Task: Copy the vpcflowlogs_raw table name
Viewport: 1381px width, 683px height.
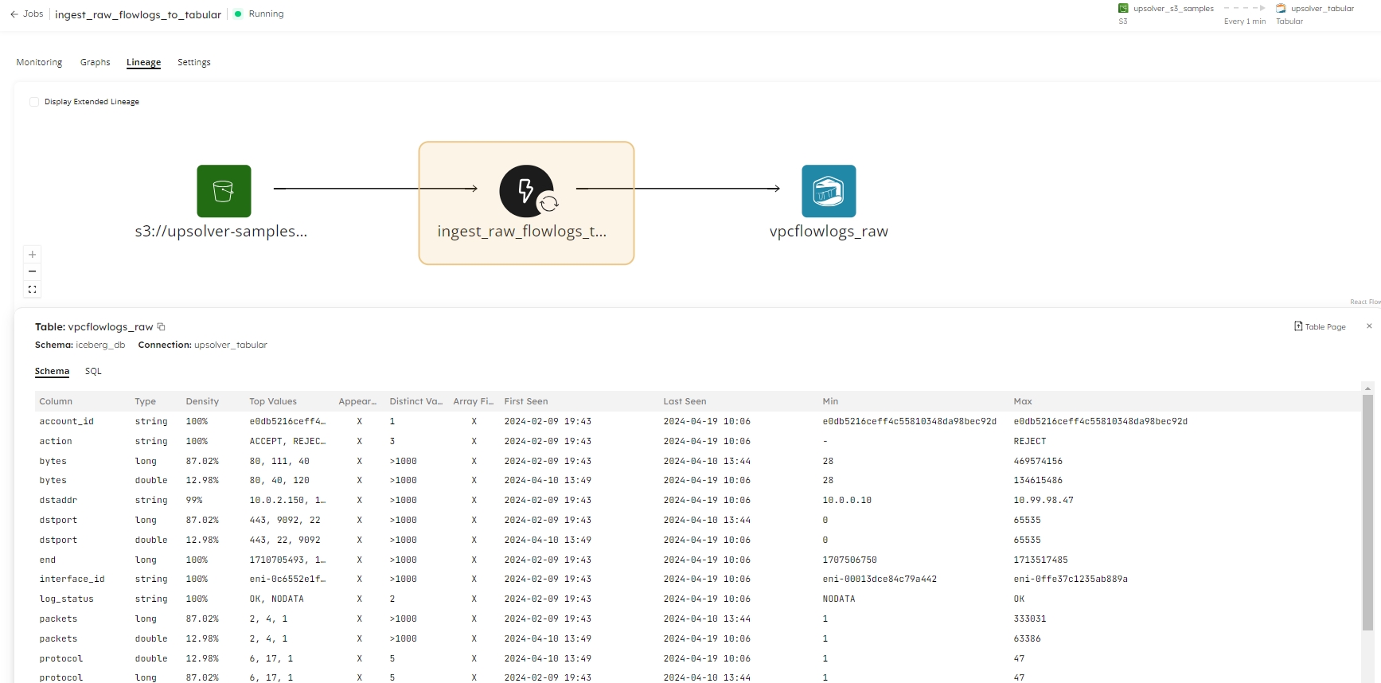Action: point(161,326)
